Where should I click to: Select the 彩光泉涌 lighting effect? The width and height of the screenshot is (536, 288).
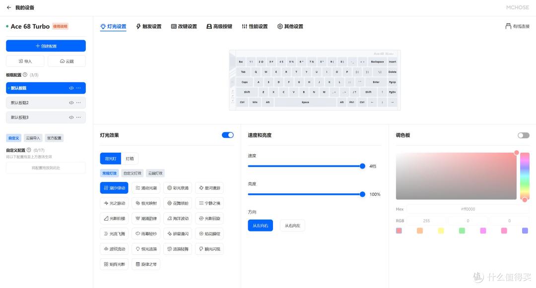(x=178, y=188)
